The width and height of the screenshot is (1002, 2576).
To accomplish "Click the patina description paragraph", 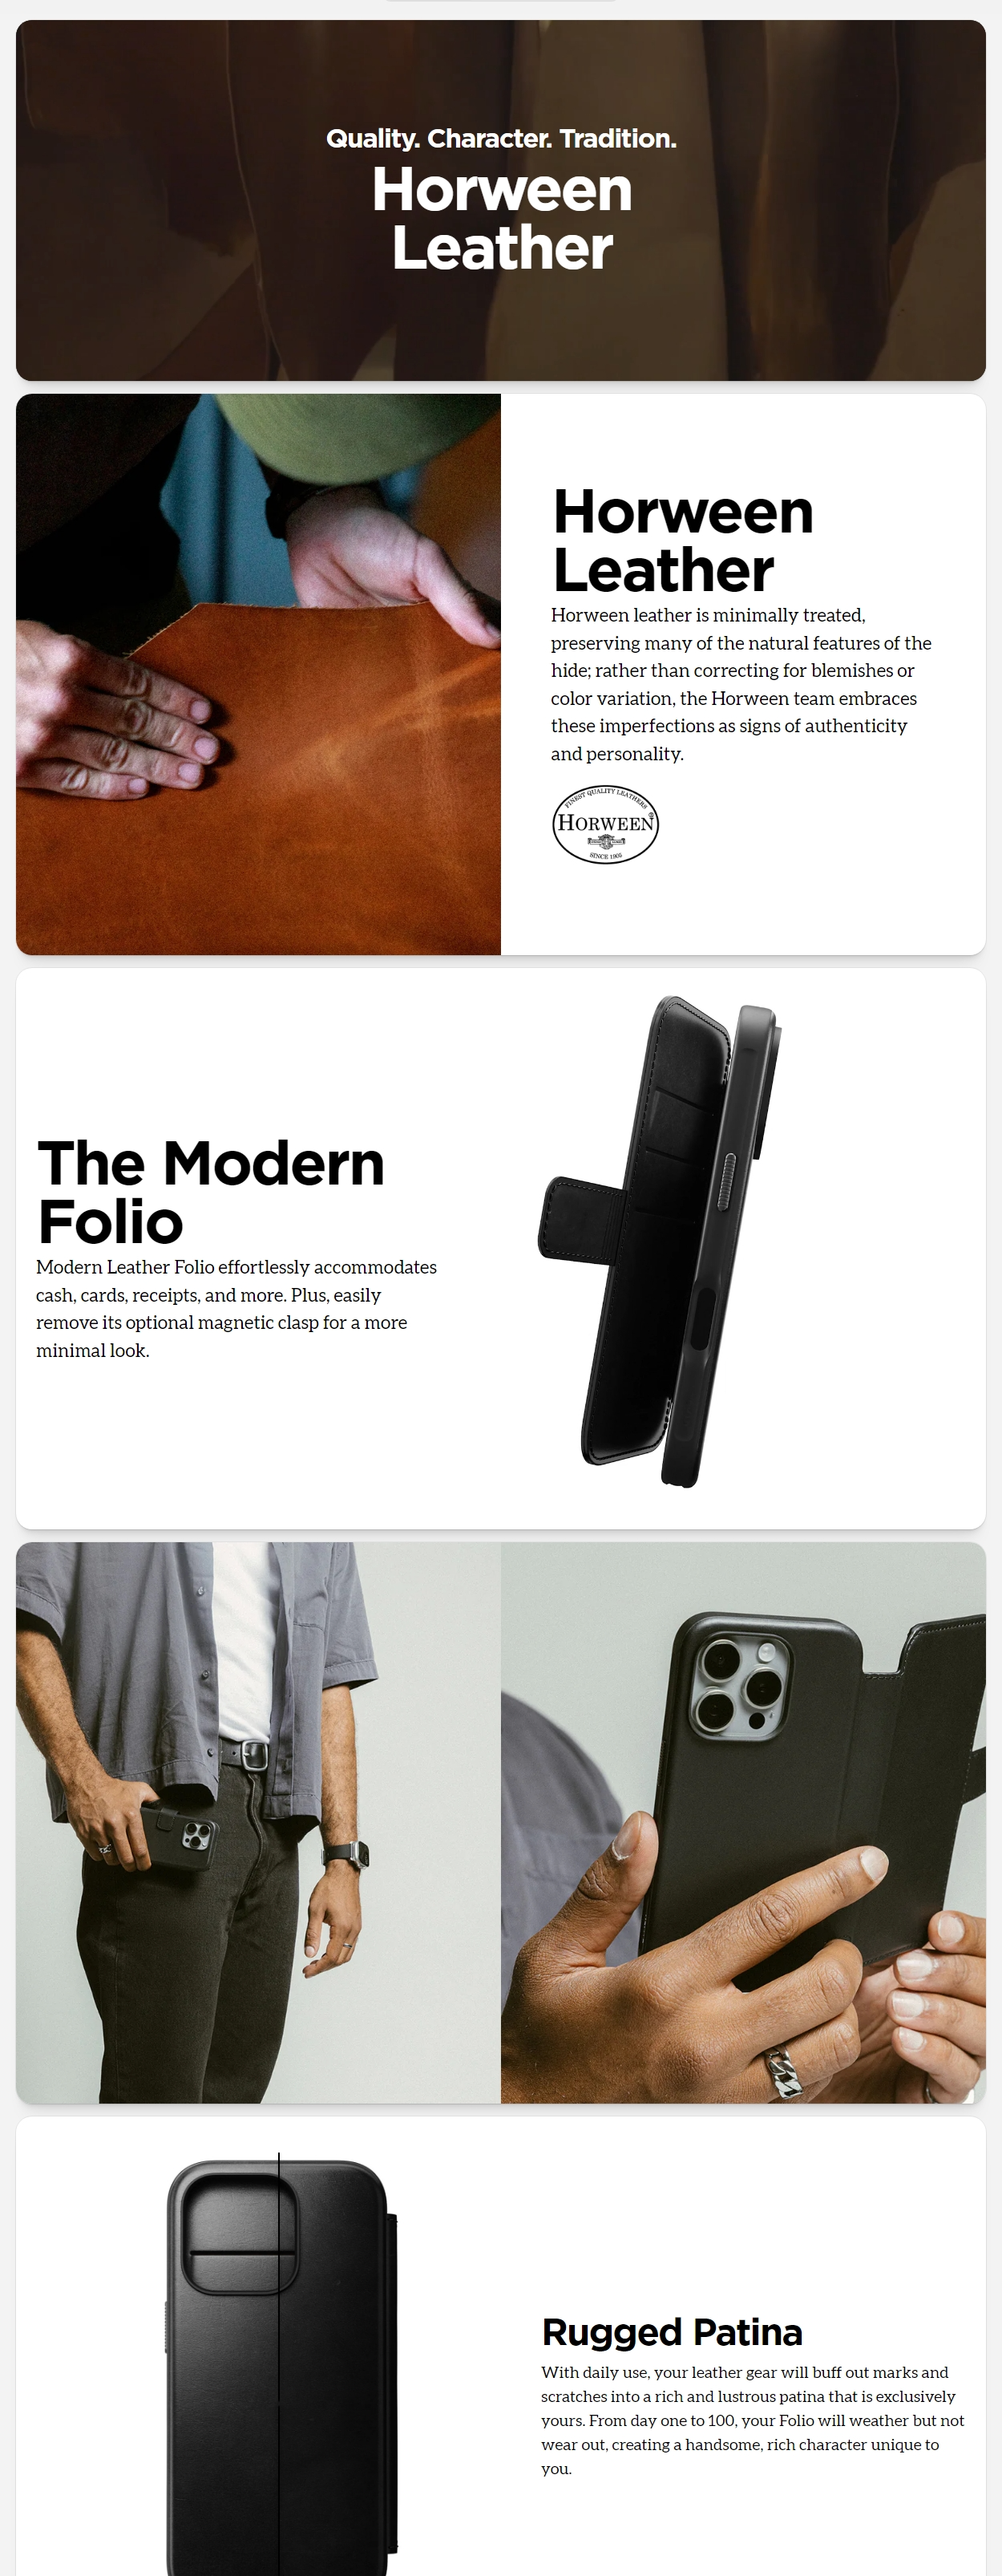I will point(753,2420).
